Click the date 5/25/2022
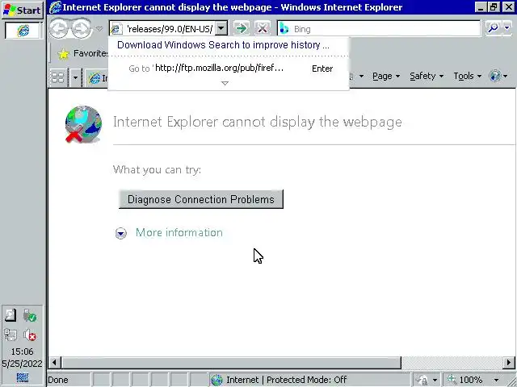The width and height of the screenshot is (517, 387). coord(22,364)
